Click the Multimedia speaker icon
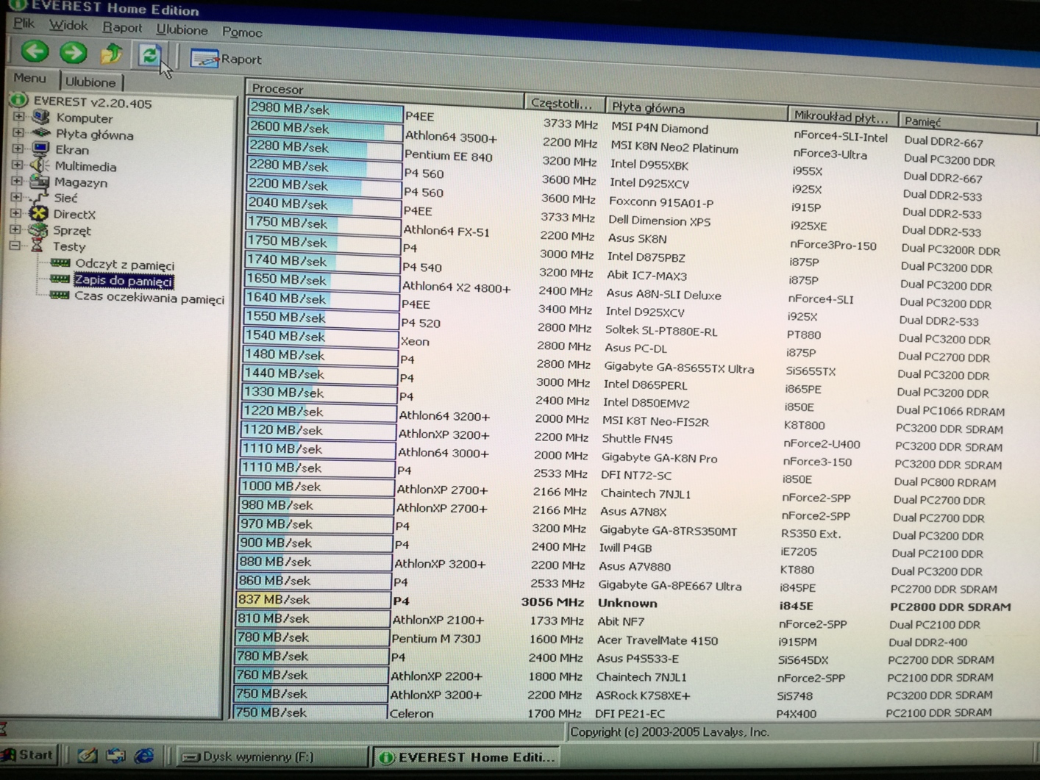Image resolution: width=1040 pixels, height=780 pixels. point(40,165)
